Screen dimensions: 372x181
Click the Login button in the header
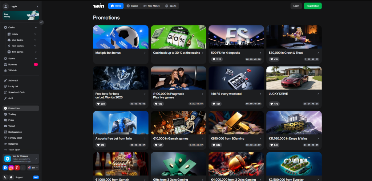coord(296,6)
